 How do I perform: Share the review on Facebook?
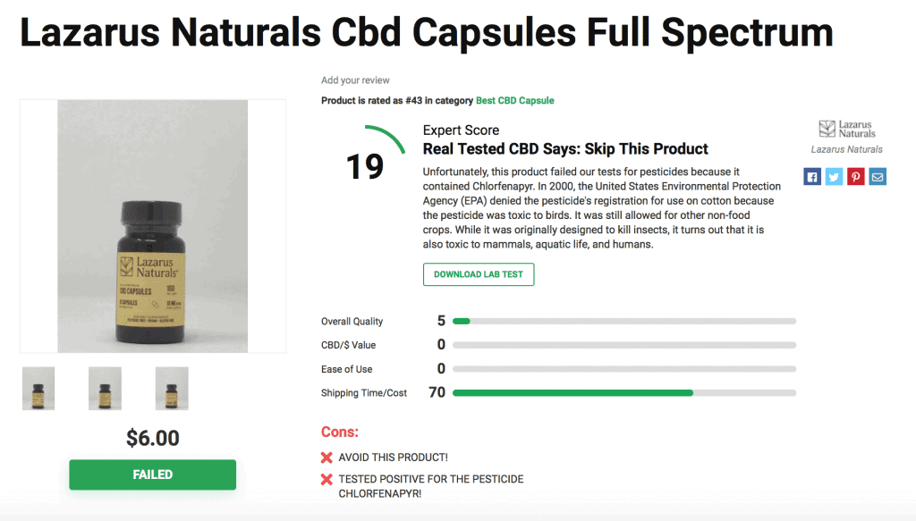tap(811, 176)
